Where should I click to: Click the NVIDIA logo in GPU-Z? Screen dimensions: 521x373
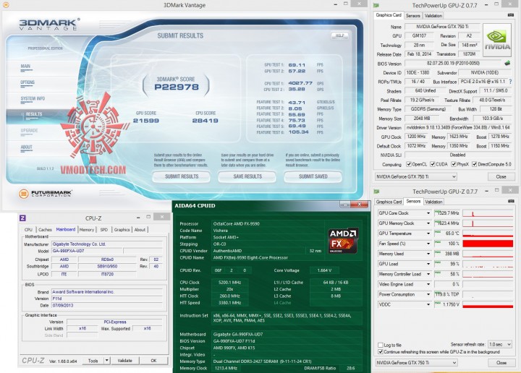pyautogui.click(x=497, y=39)
